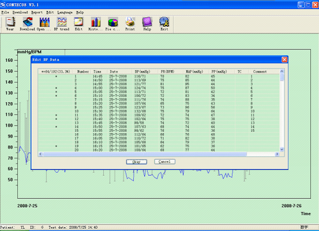The image size is (319, 231).
Task: Click the *=64/192 column header
Action: click(x=56, y=71)
